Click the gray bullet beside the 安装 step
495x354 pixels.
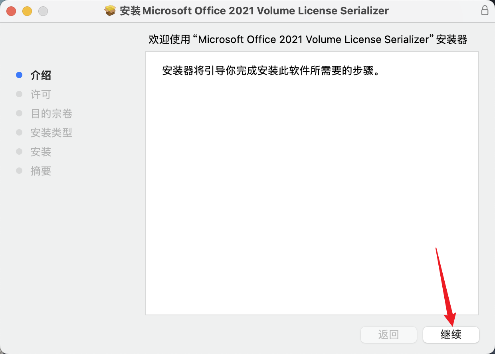(x=19, y=151)
